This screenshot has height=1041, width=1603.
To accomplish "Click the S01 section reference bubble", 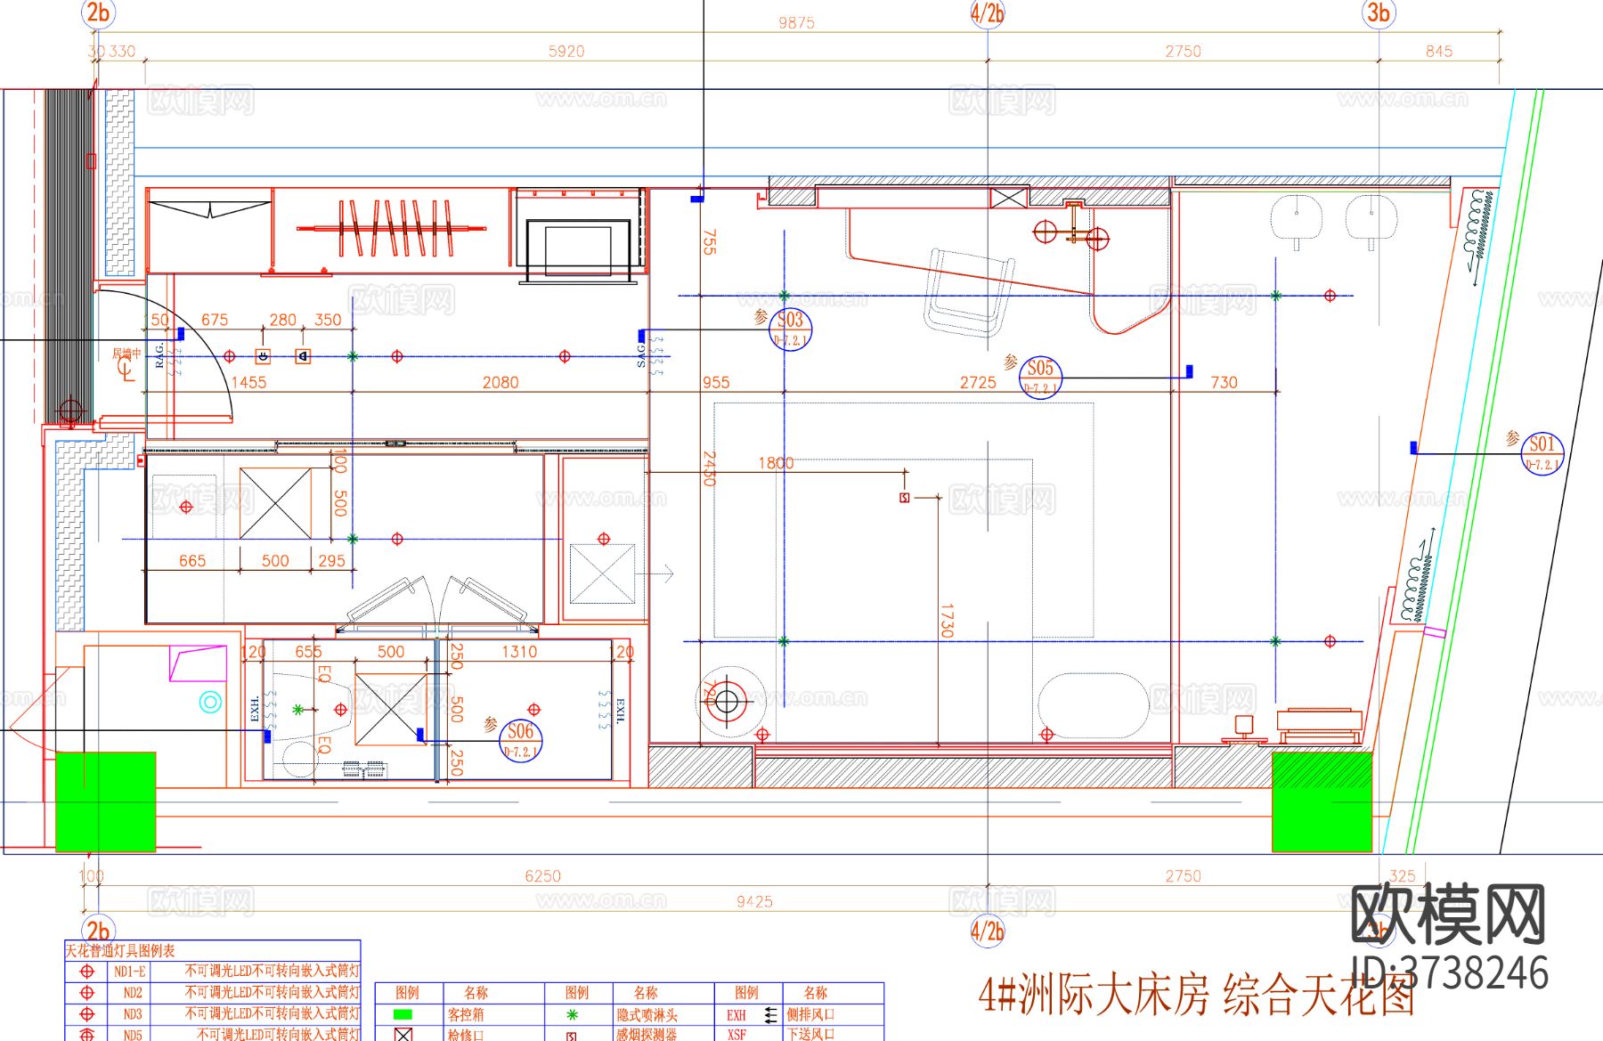I will (x=1542, y=453).
